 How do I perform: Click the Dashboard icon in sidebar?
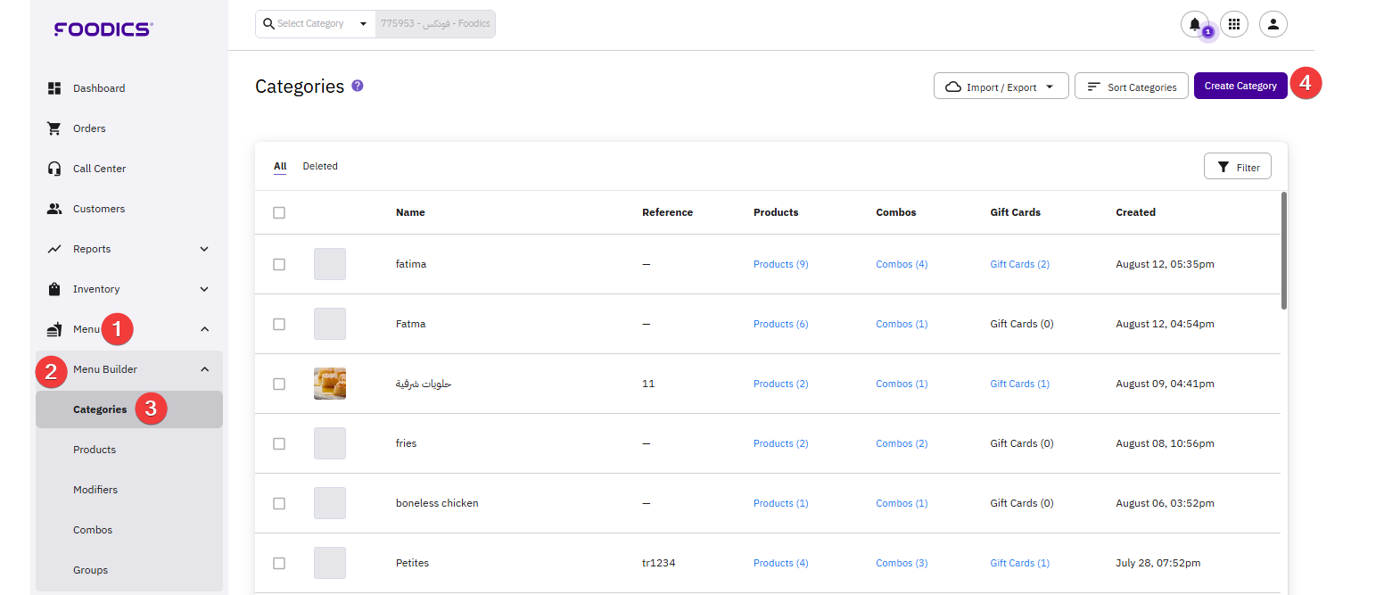pos(54,88)
